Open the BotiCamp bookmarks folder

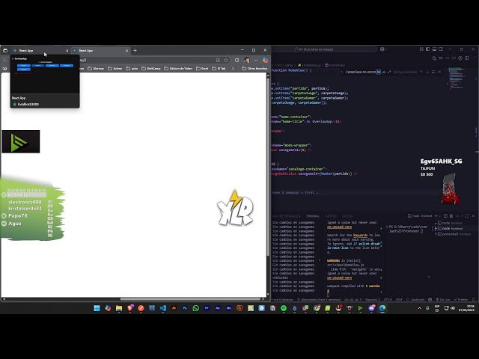tap(150, 68)
